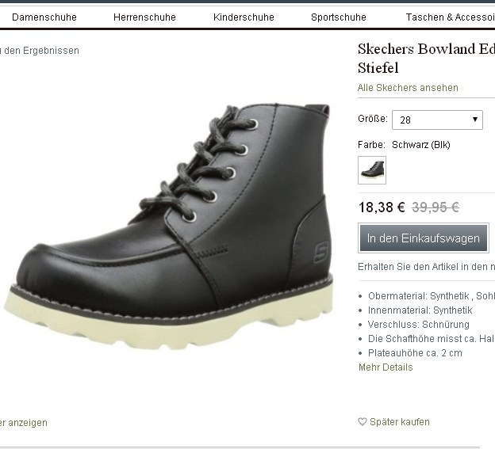The image size is (495, 449).
Task: Click the Später kaufen link text
Action: point(400,422)
